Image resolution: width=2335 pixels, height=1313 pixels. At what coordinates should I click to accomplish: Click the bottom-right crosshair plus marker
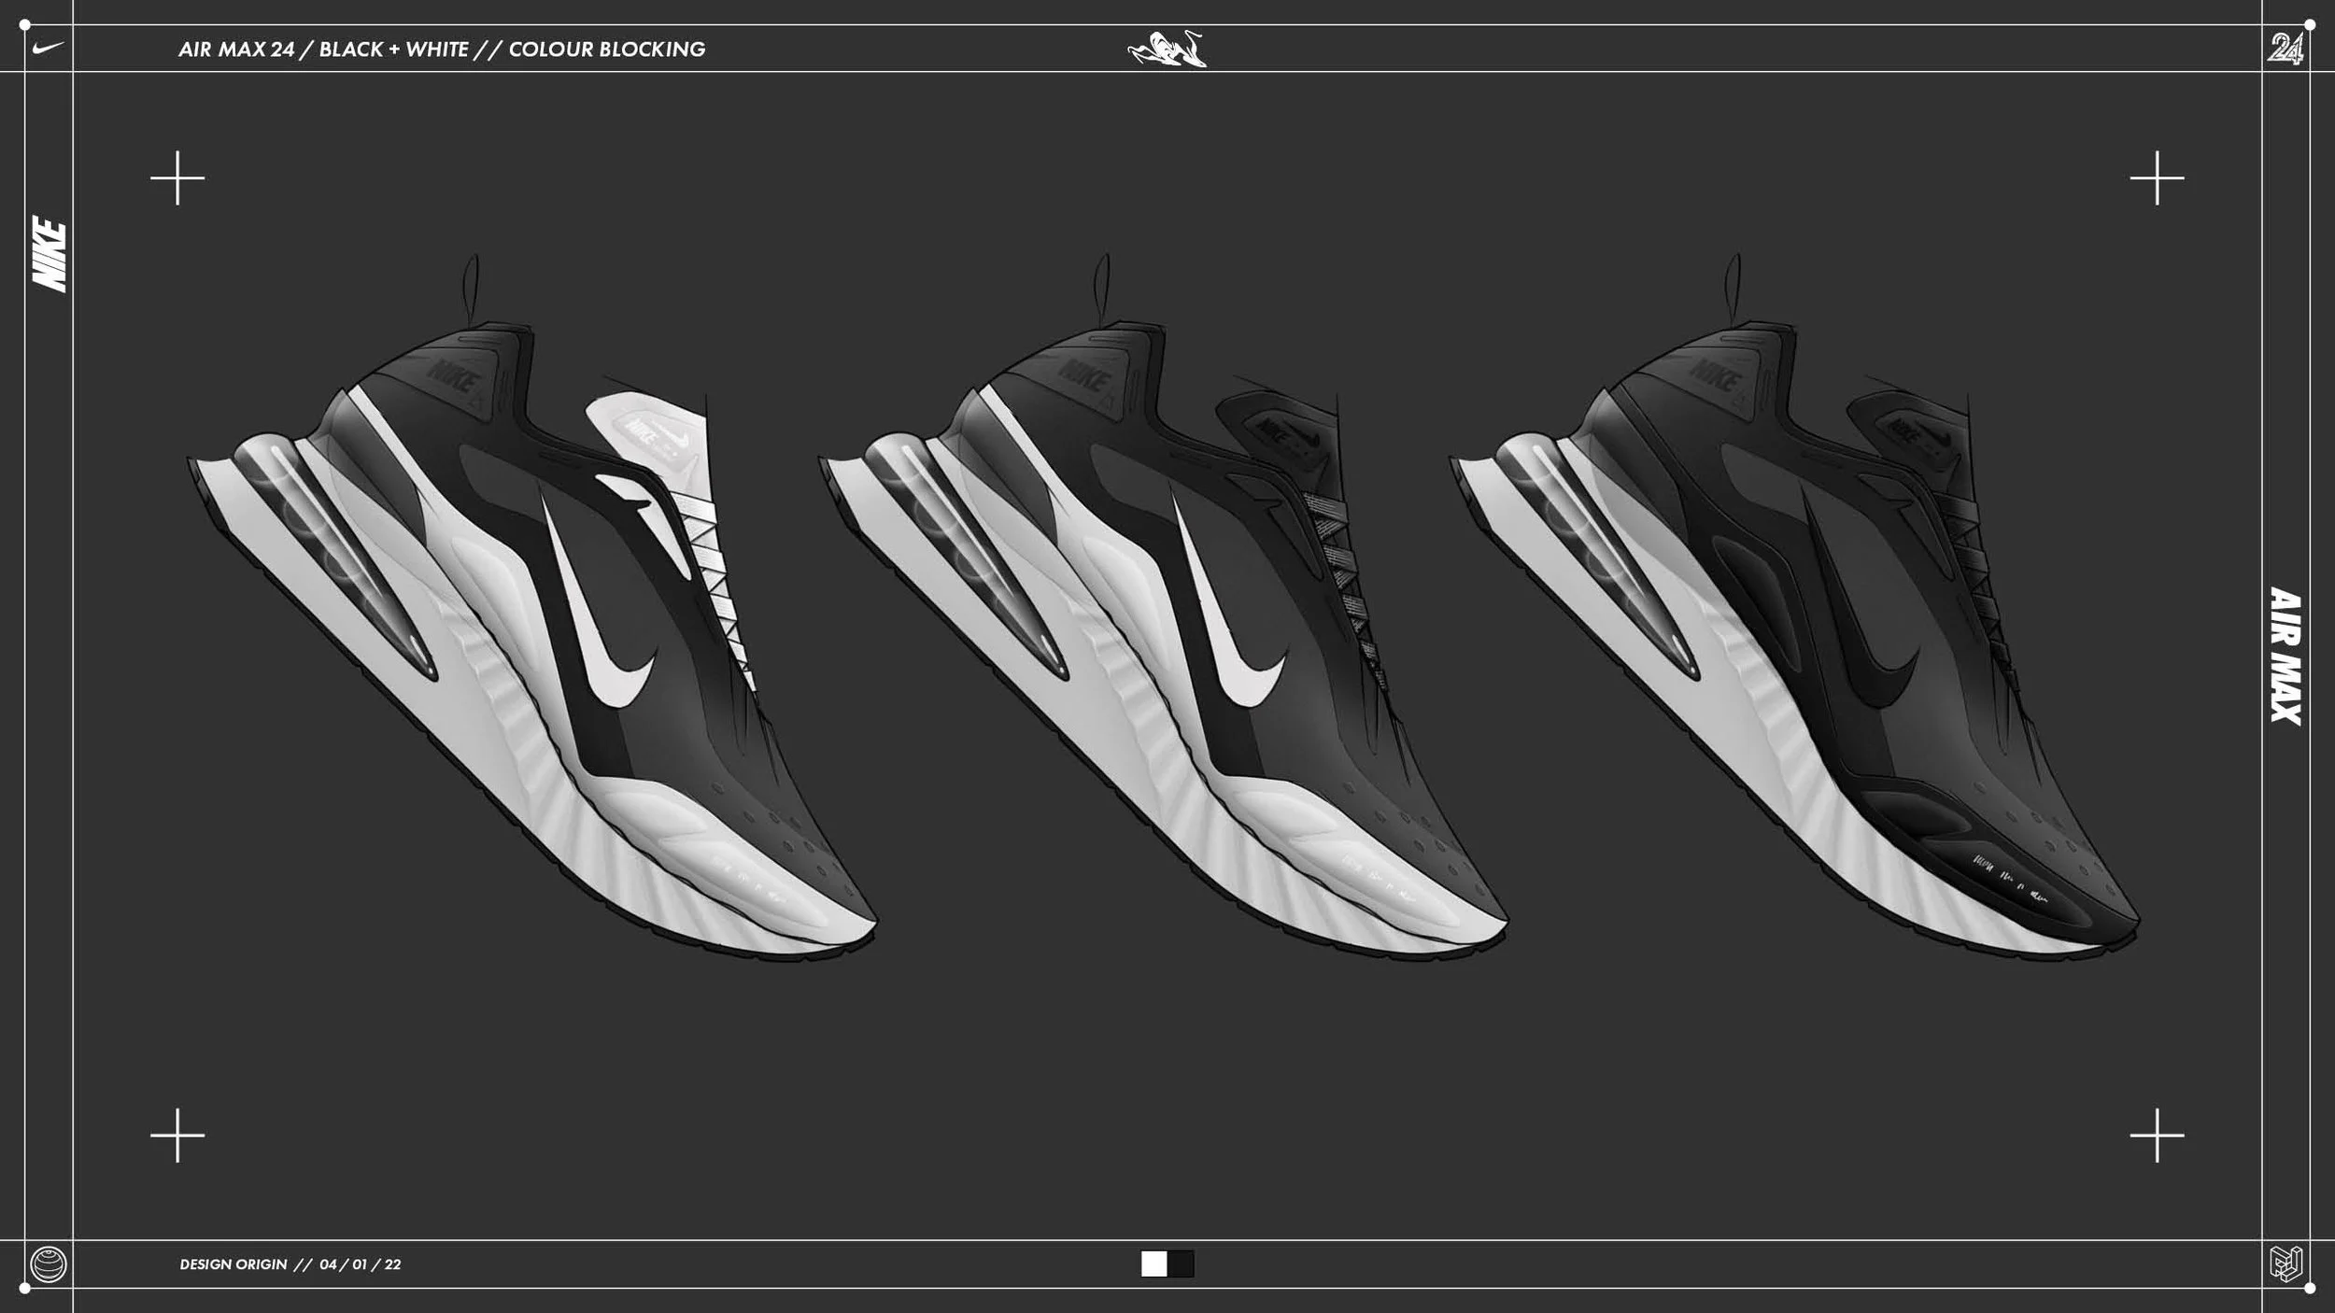2157,1136
